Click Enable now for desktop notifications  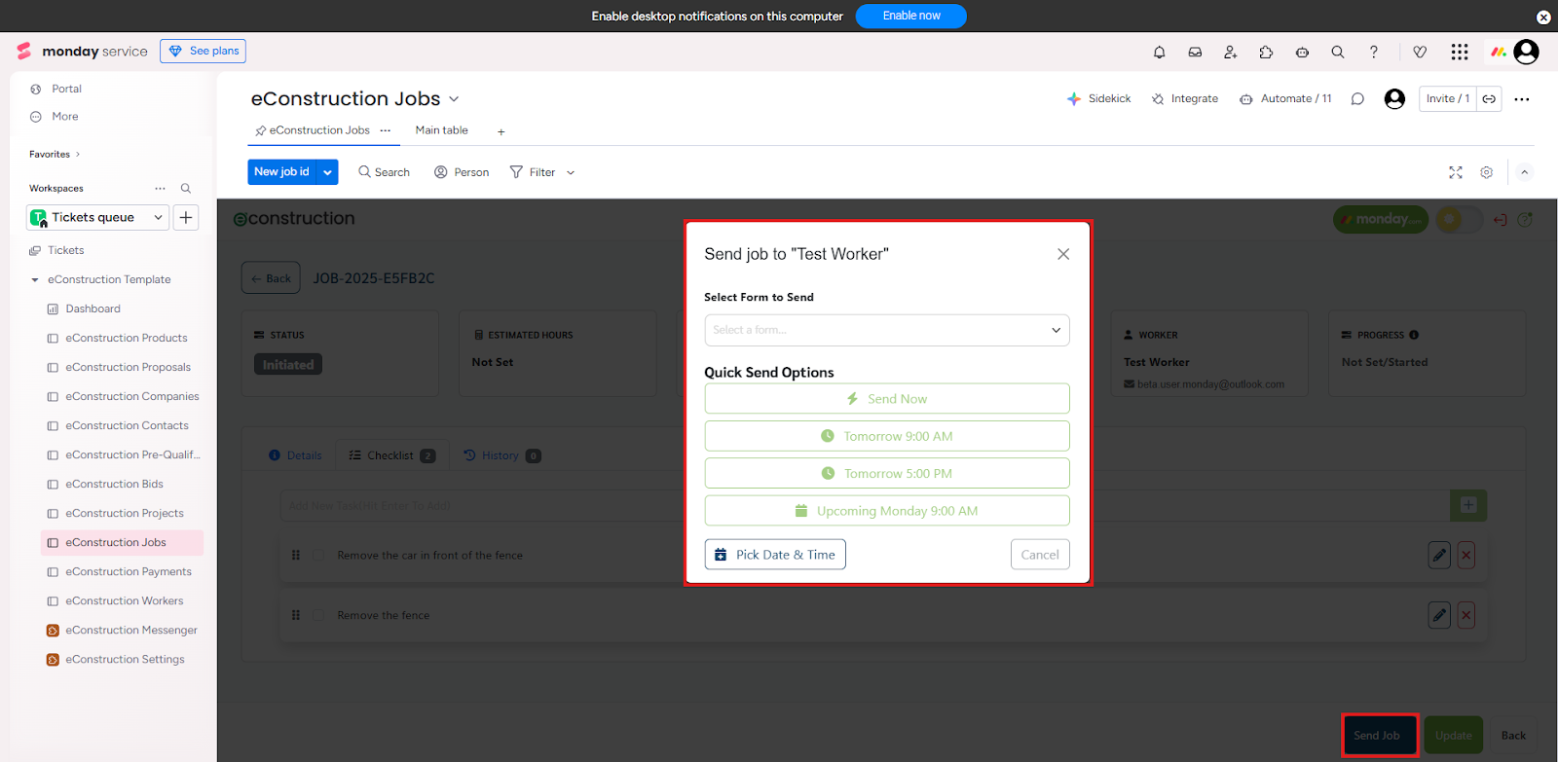pyautogui.click(x=910, y=17)
